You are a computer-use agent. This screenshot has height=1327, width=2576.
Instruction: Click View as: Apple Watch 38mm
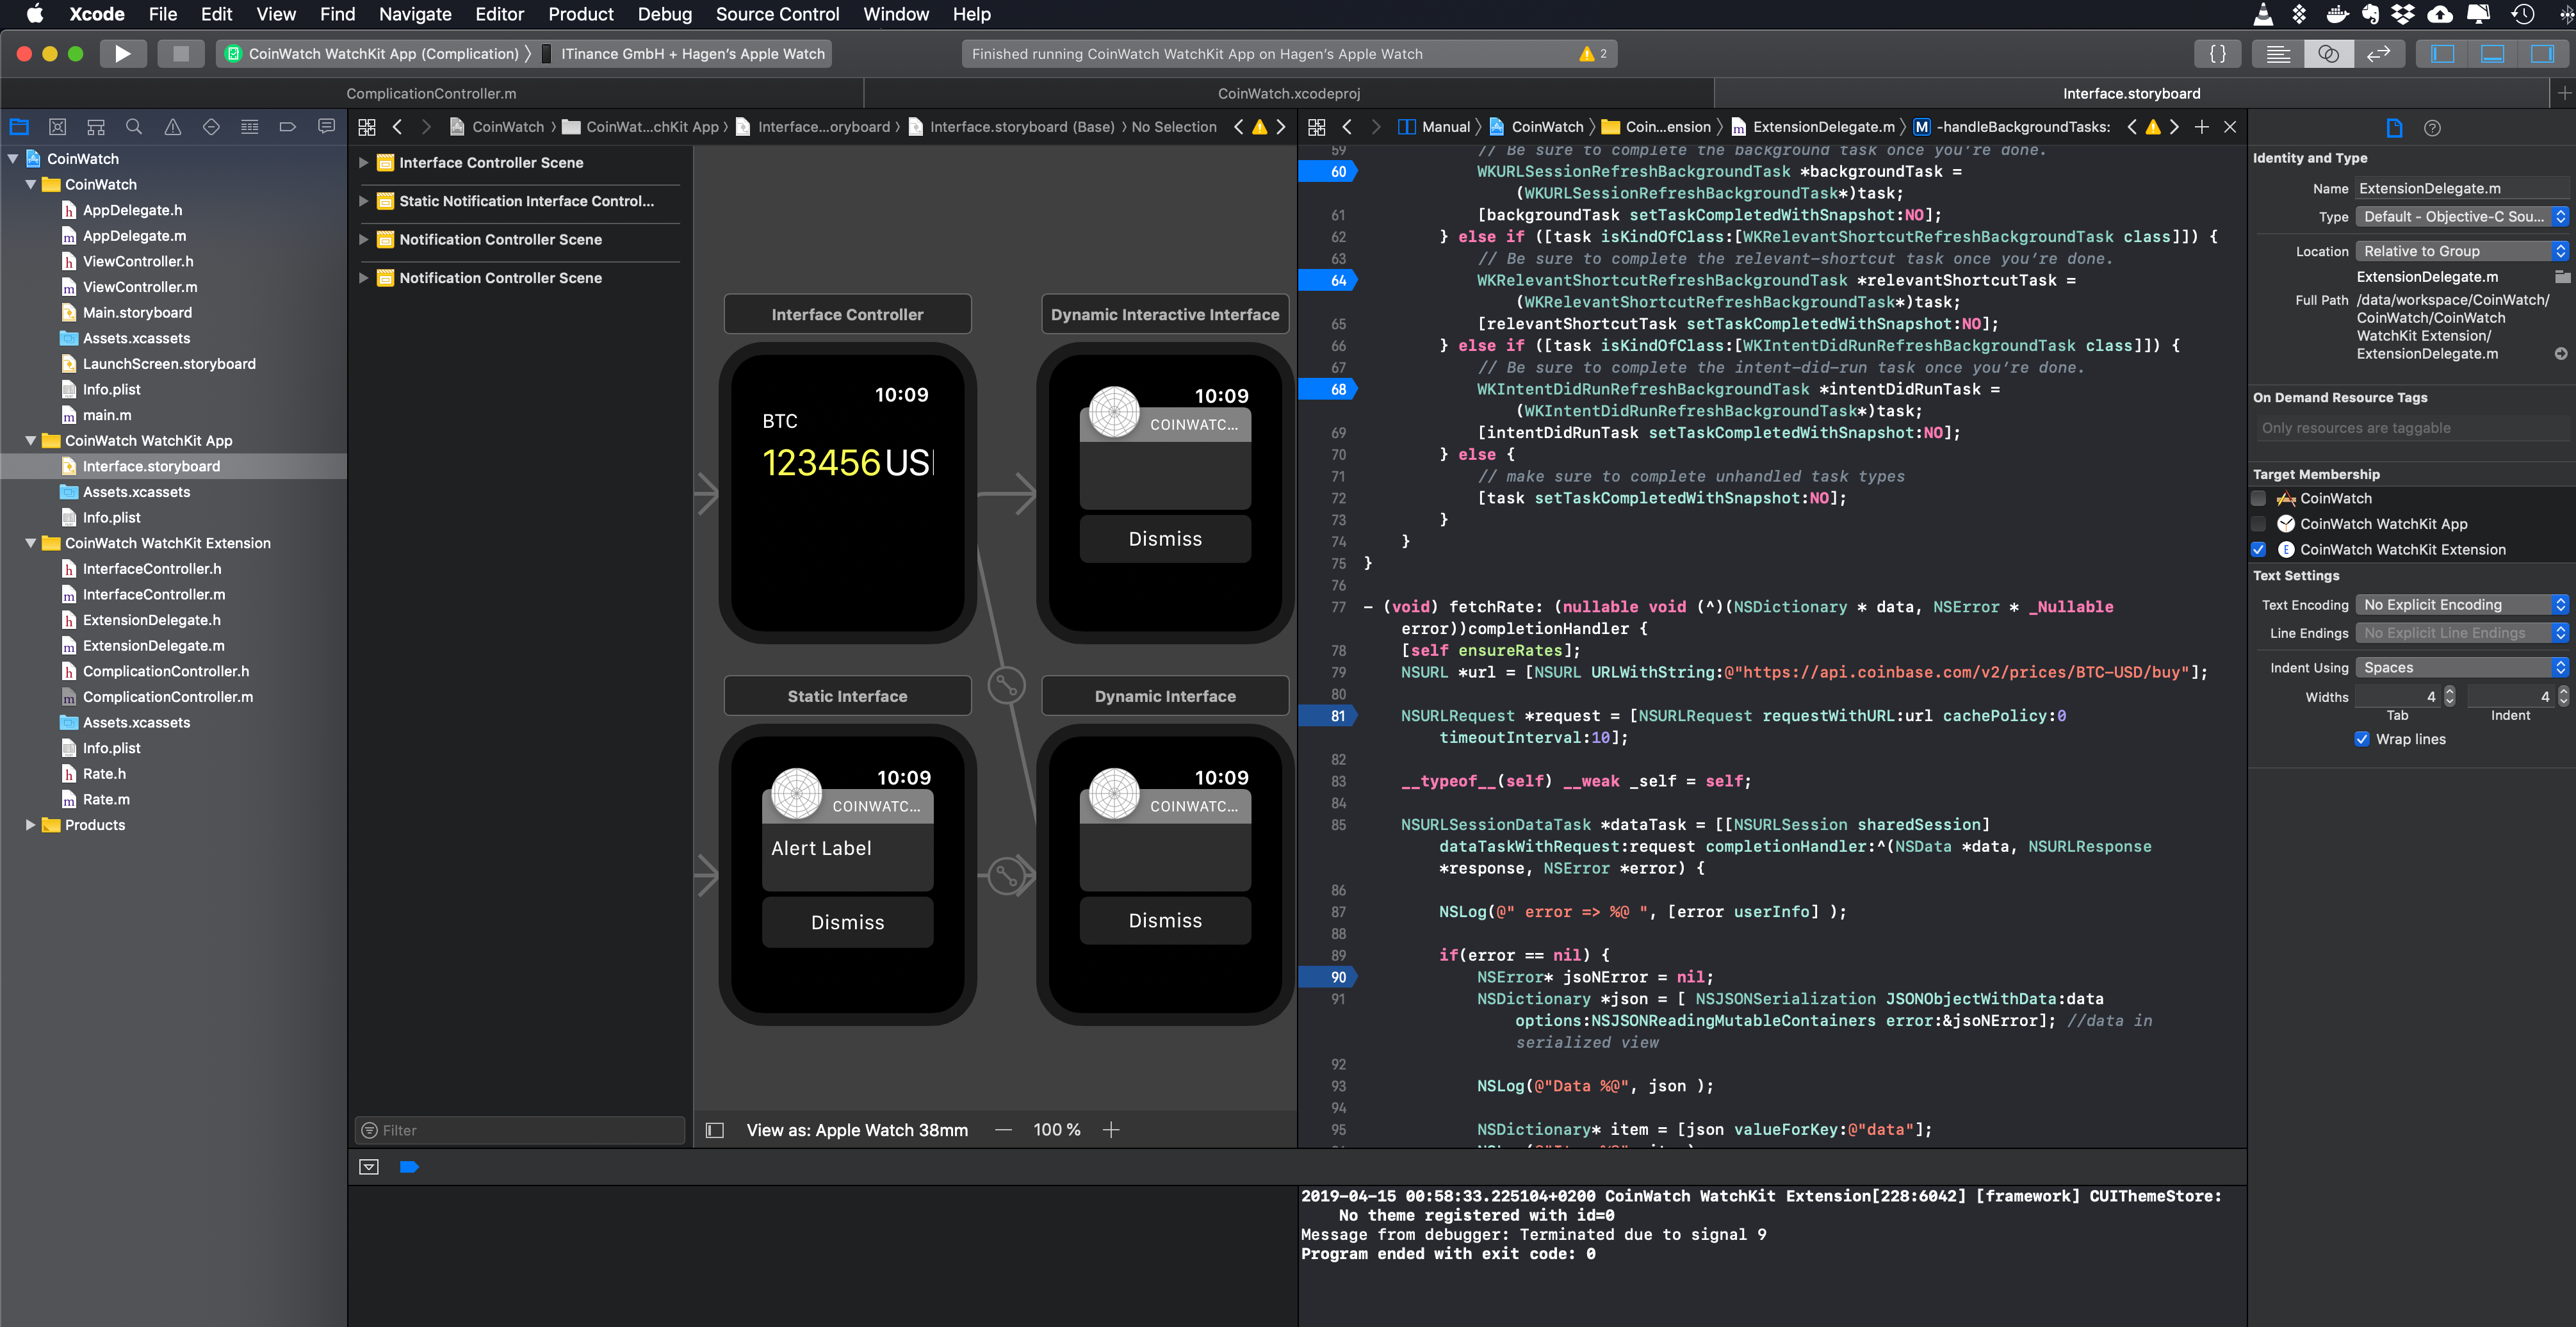click(x=857, y=1130)
